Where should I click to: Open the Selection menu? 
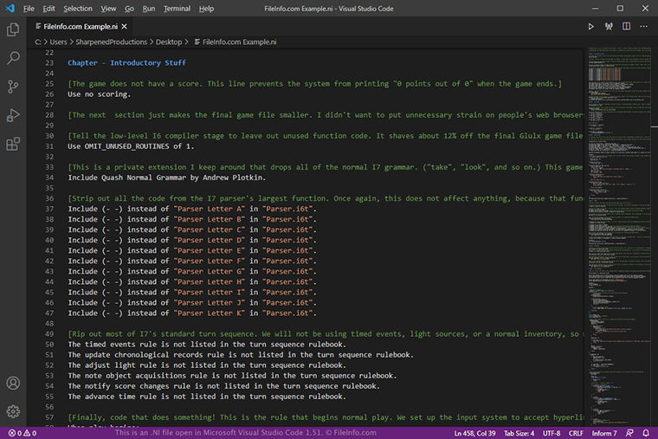78,8
